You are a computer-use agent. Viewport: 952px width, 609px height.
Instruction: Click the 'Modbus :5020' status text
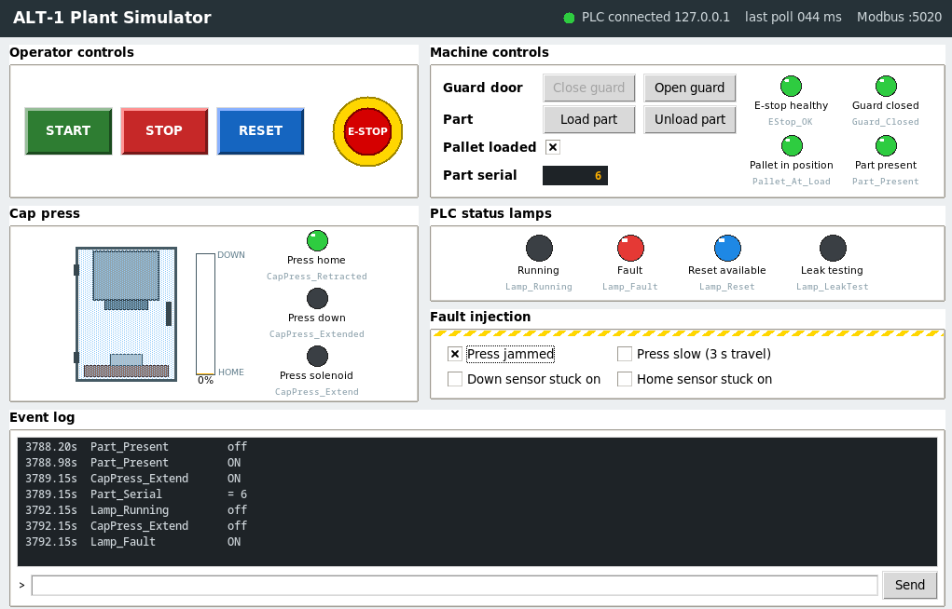click(899, 17)
